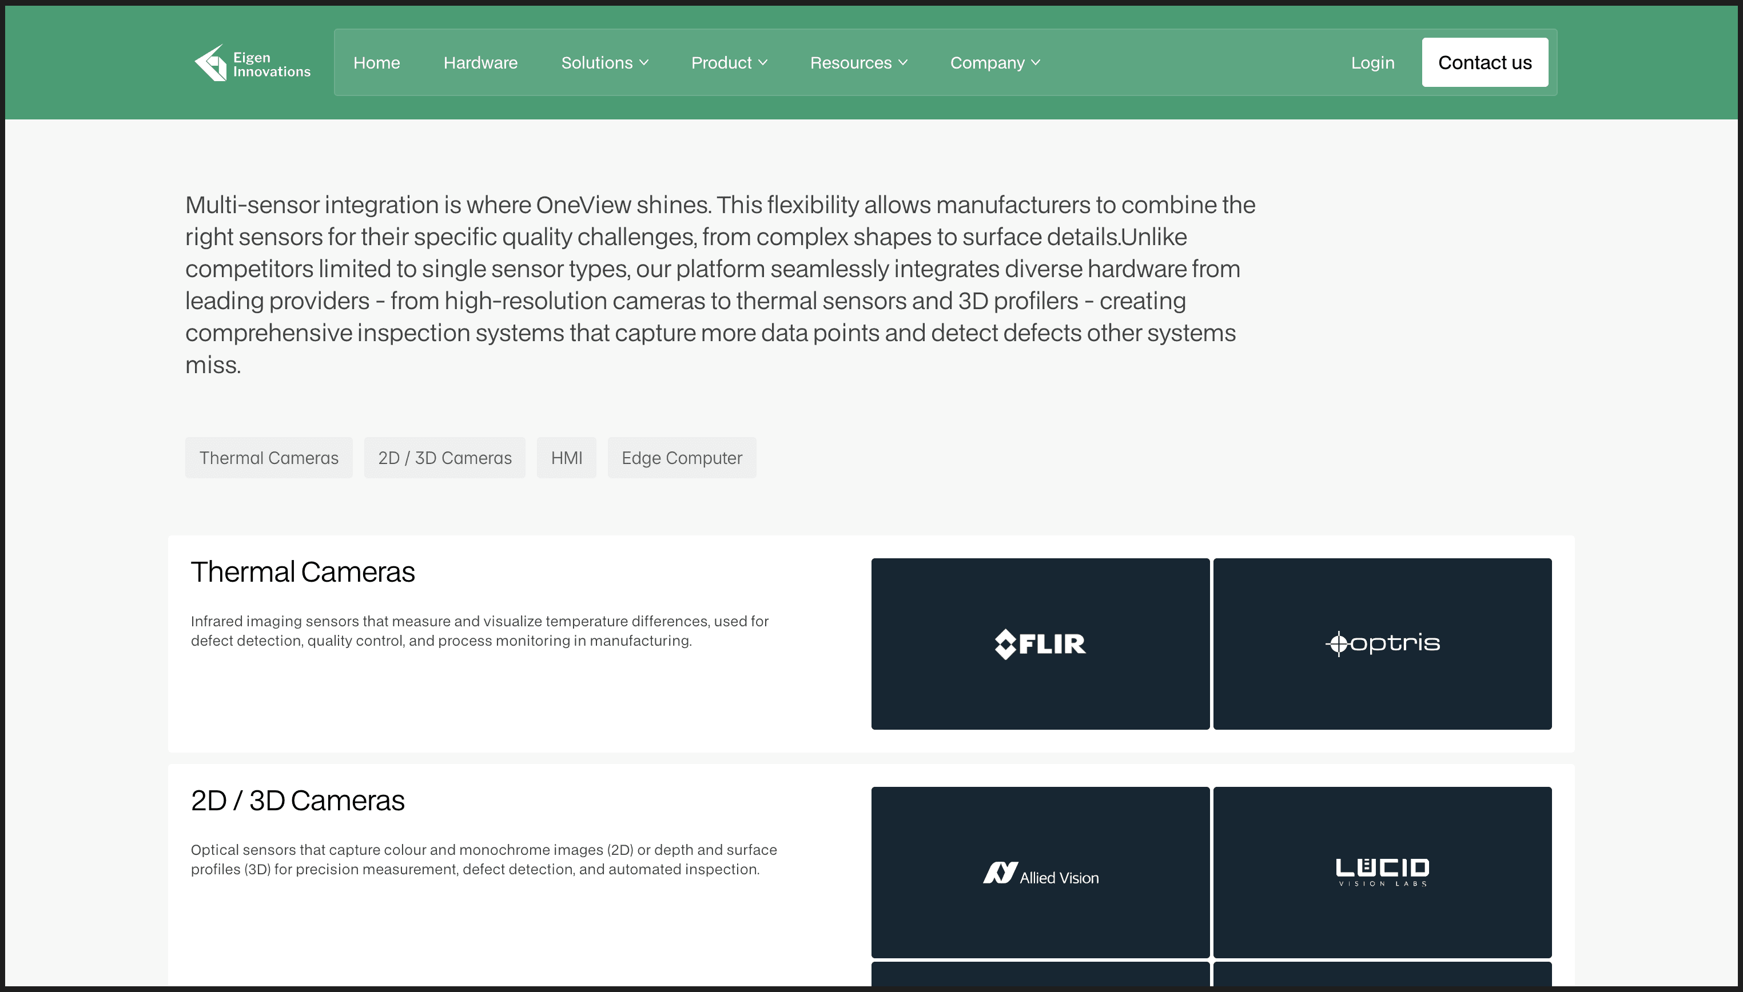This screenshot has height=992, width=1743.
Task: Click the partially visible bottom-left vendor tile
Action: [1040, 974]
